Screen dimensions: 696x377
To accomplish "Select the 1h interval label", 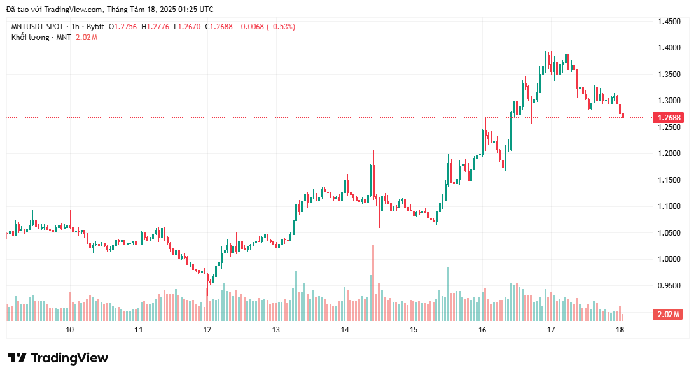I will pyautogui.click(x=75, y=27).
